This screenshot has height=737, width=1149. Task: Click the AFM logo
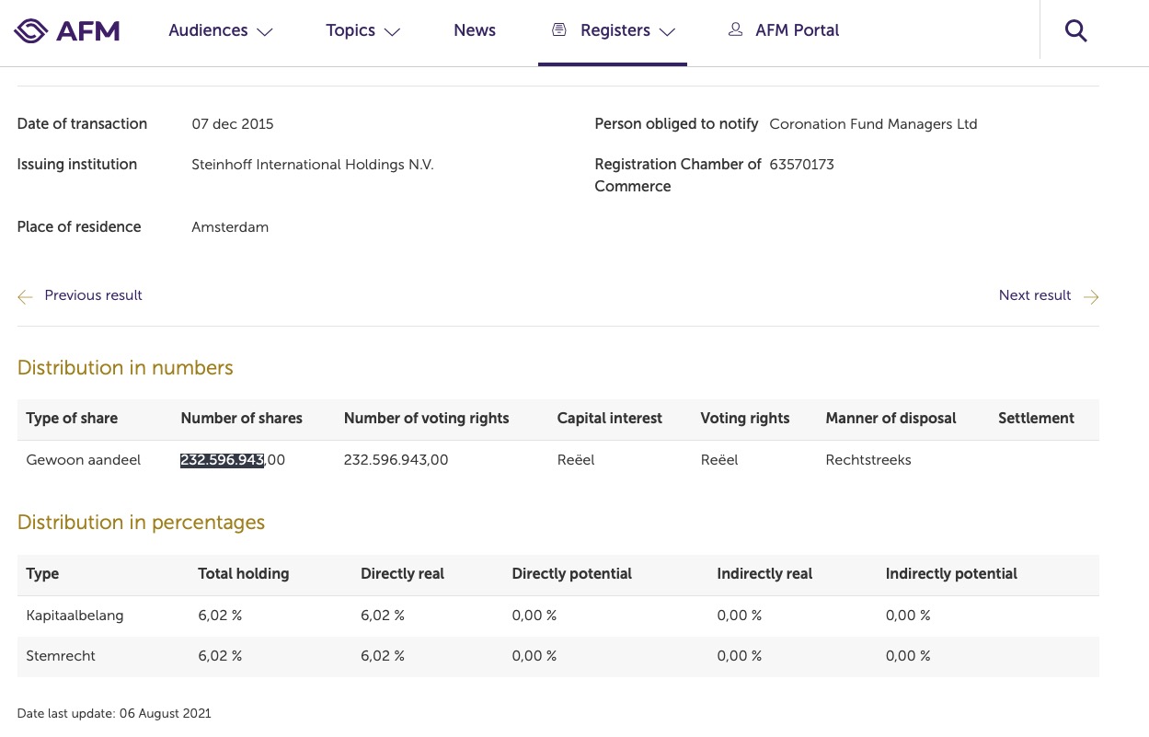click(66, 29)
